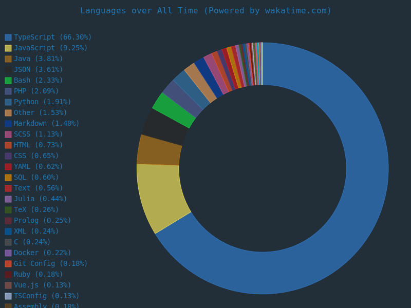Click the Java legend color square
The height and width of the screenshot is (308, 411).
8,59
